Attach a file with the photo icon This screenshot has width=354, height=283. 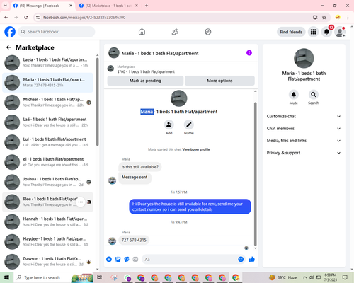click(x=118, y=260)
